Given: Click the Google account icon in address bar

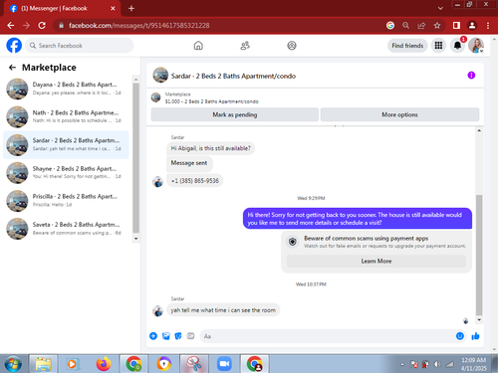Looking at the screenshot, I should [x=390, y=26].
